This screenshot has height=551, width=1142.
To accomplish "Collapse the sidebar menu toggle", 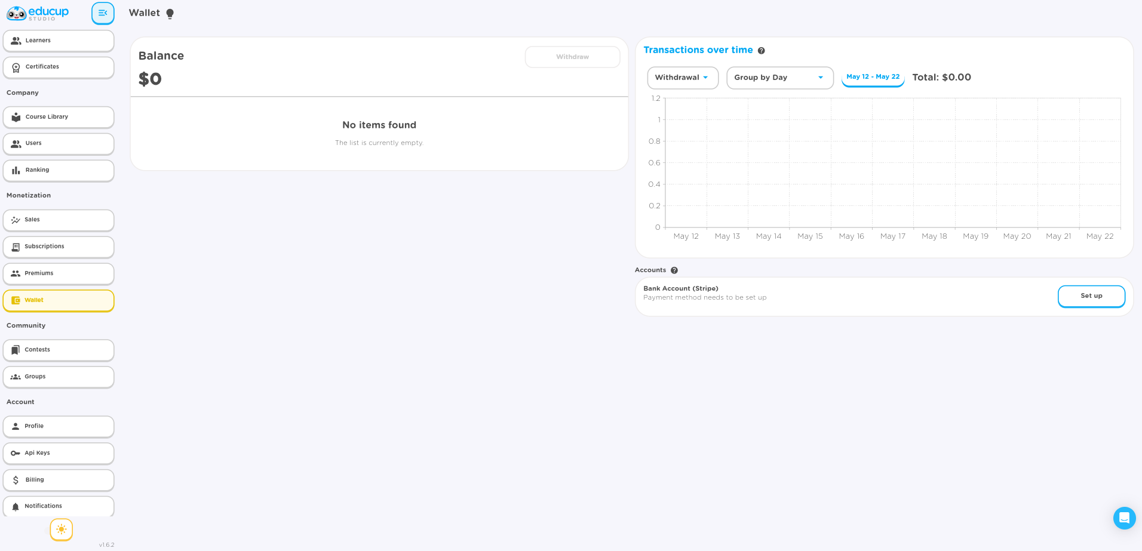I will (x=103, y=13).
